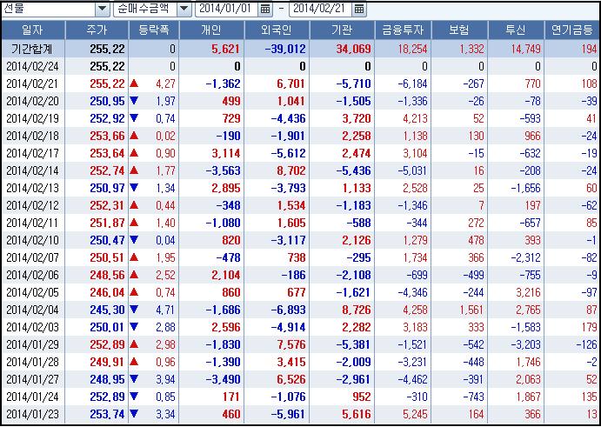
Task: Select the 2014/02/20 date cell
Action: pos(32,101)
